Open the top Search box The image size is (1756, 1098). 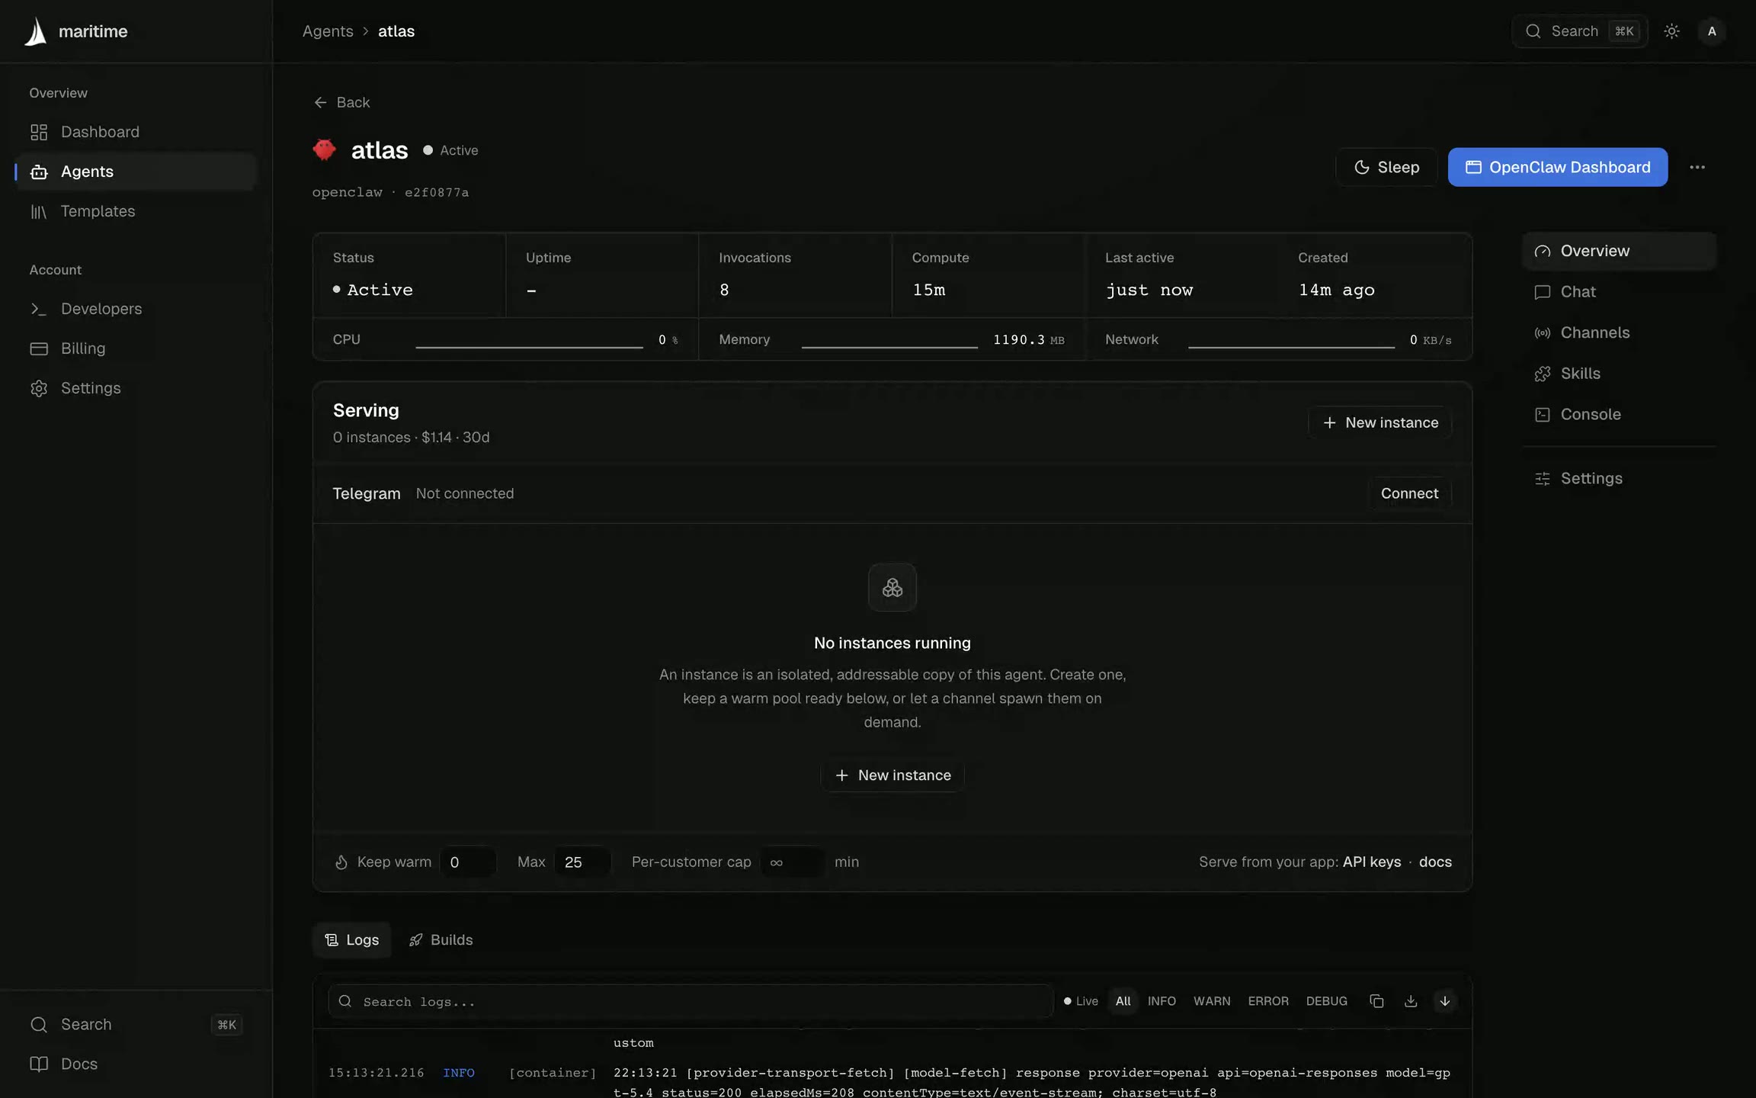[1580, 31]
